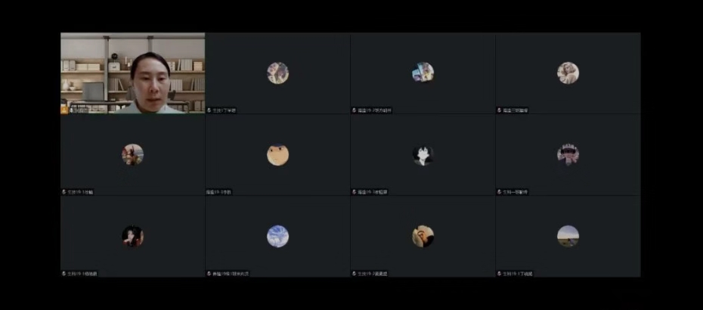Click name label in top row's third tile
The image size is (703, 310).
point(370,110)
